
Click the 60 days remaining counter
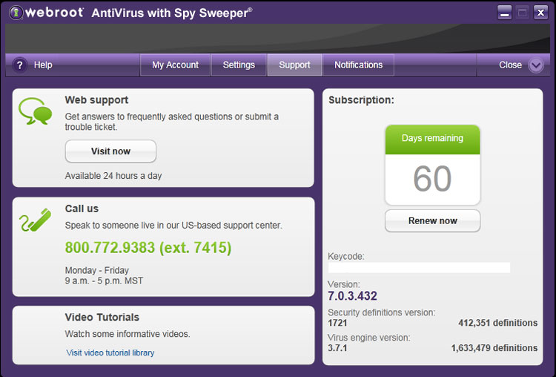click(x=432, y=179)
